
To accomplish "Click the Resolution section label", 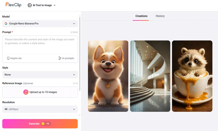I will click(8, 102).
